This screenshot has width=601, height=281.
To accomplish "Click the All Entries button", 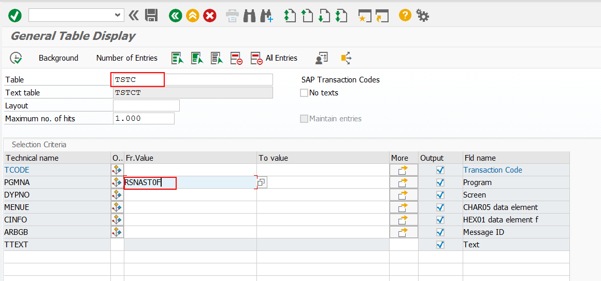I will [274, 58].
